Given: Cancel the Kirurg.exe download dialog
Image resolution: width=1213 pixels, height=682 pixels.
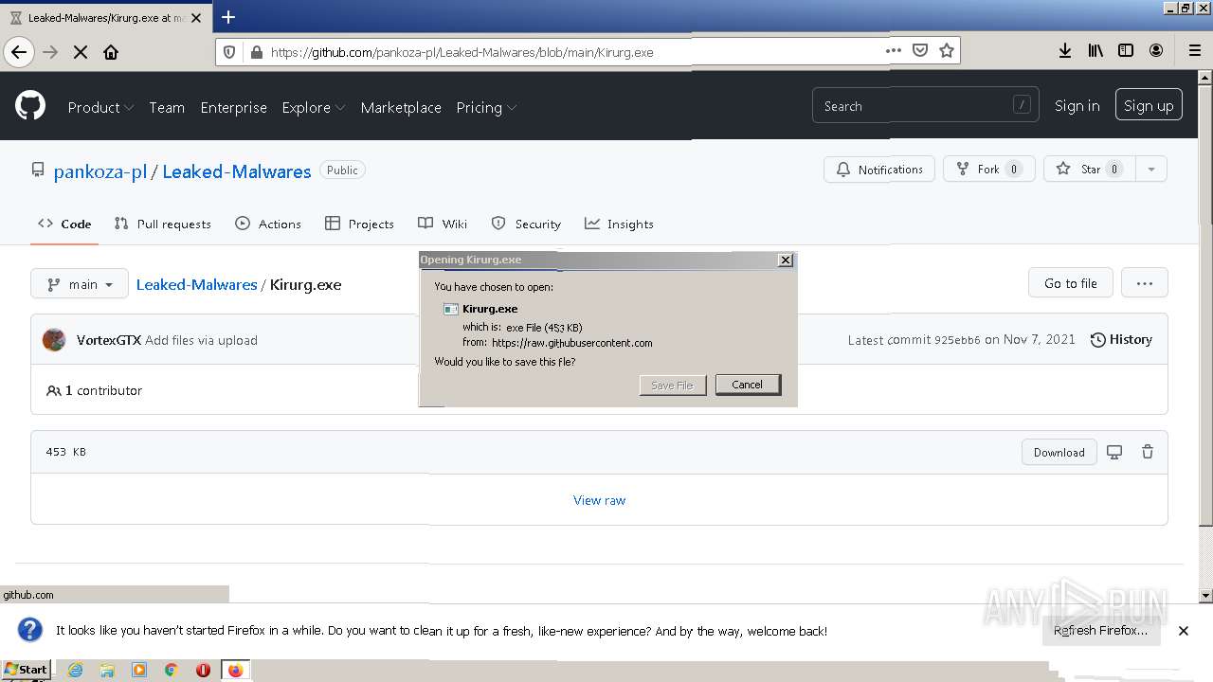Looking at the screenshot, I should pos(748,385).
